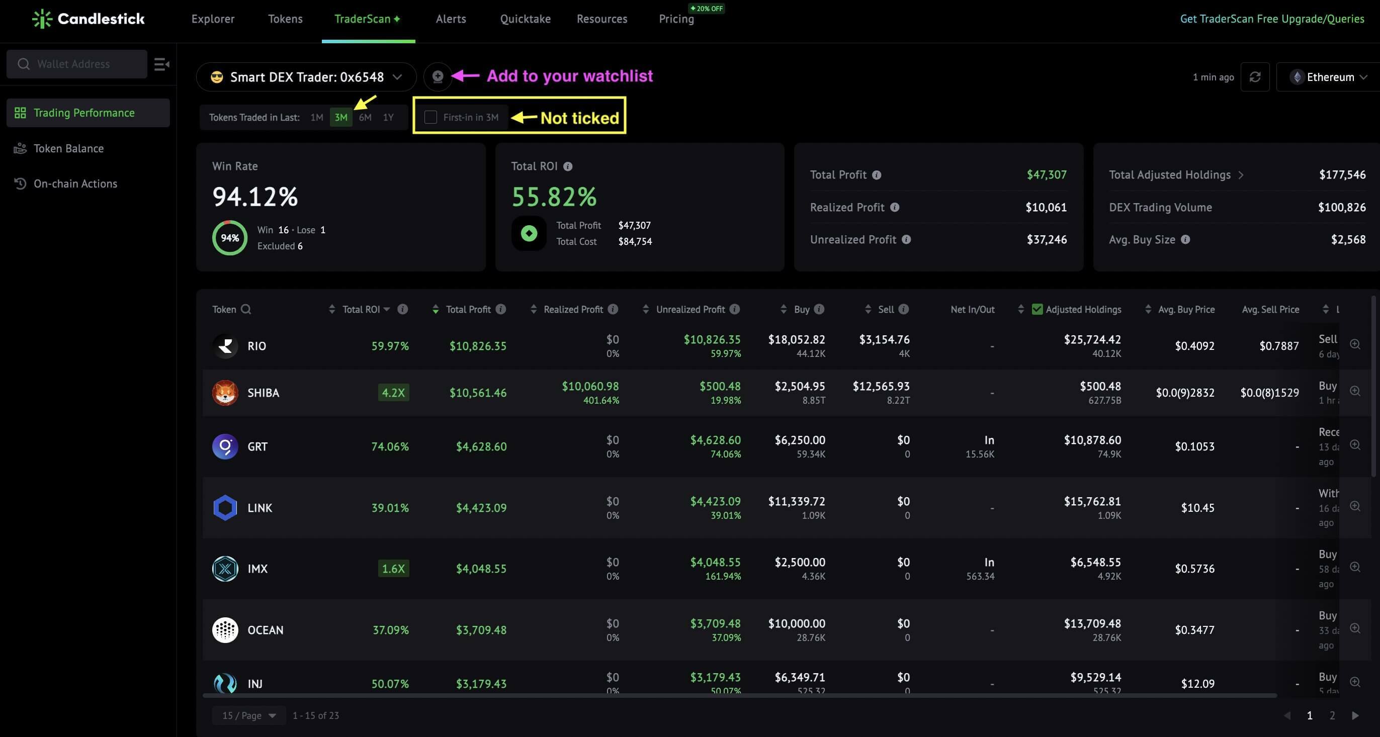This screenshot has height=737, width=1380.
Task: Switch to the Tokens nav tab
Action: 285,19
